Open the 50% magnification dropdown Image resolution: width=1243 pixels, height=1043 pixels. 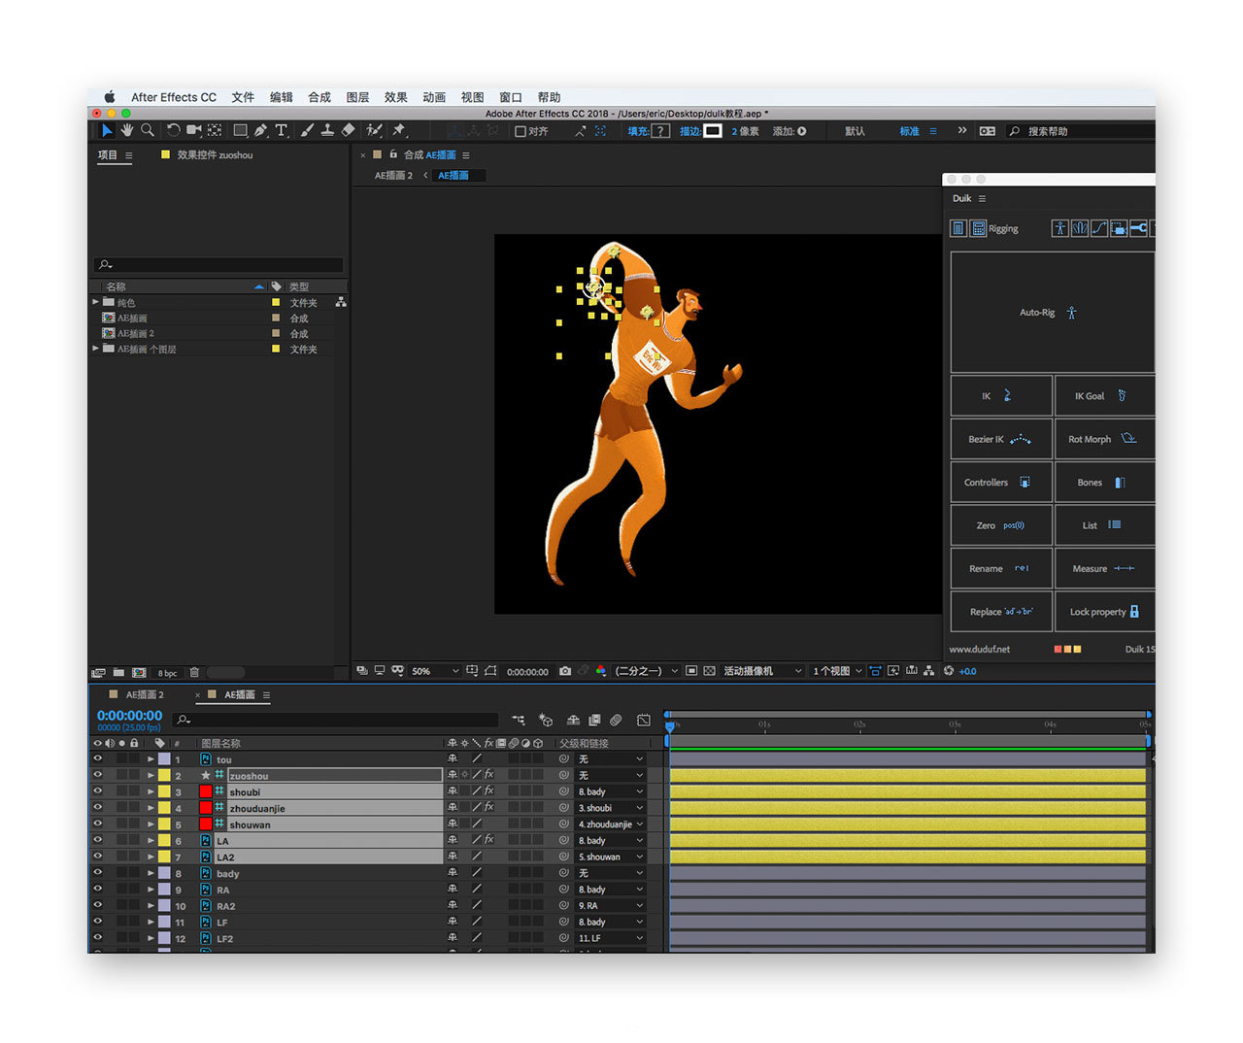point(435,671)
